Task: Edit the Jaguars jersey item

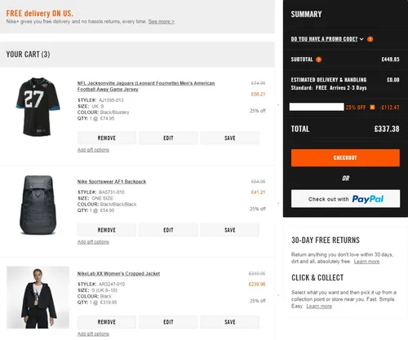Action: click(168, 138)
